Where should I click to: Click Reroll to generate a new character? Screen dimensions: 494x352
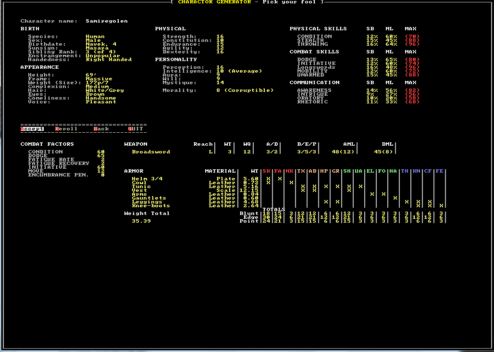(x=66, y=128)
